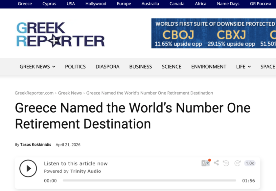Click GreekReporter.com breadcrumb link
This screenshot has width=276, height=191.
pyautogui.click(x=34, y=93)
